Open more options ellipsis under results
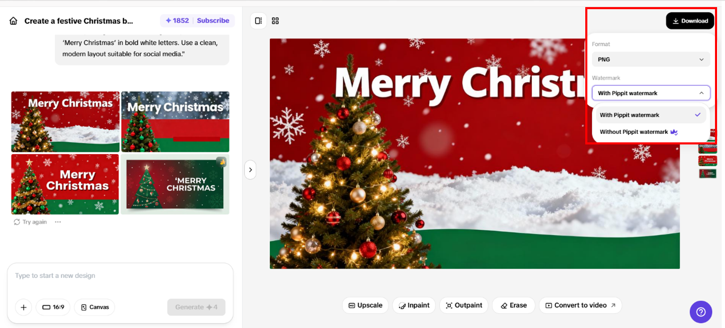The height and width of the screenshot is (328, 725). 58,222
